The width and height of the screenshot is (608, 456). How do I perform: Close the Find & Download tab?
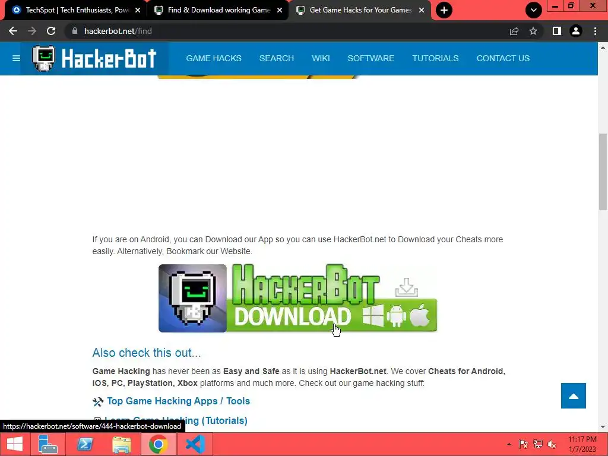click(x=280, y=10)
